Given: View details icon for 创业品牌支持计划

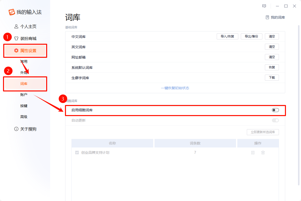Looking at the screenshot, I should point(253,153).
